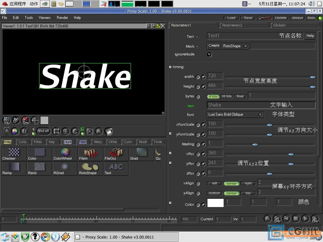Click the autokey icon in the viewer toolbar
323x242 pixels.
coord(16,120)
